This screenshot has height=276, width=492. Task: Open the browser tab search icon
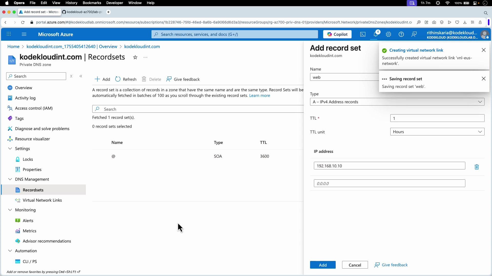pyautogui.click(x=486, y=13)
